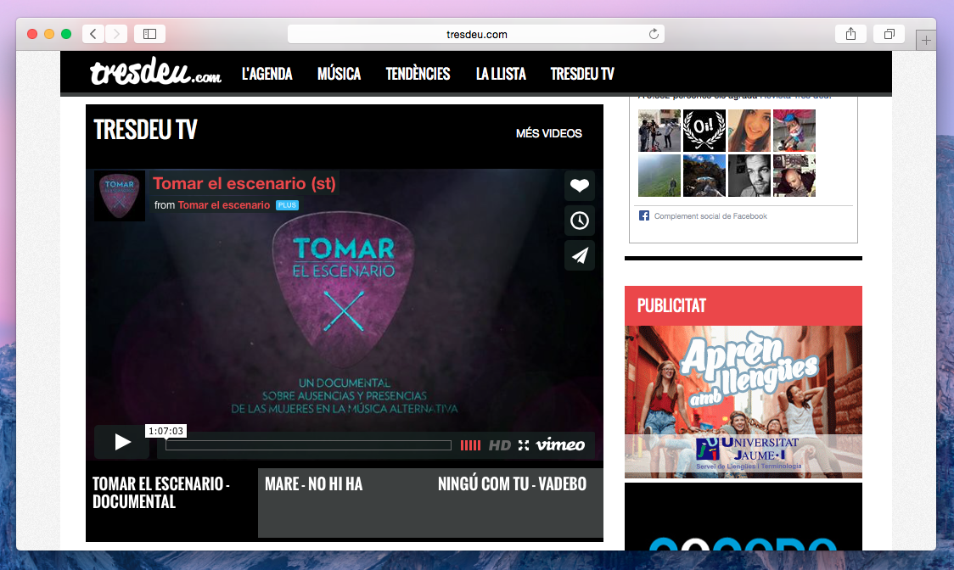Select the MARE - NO HI HA video

tap(313, 484)
